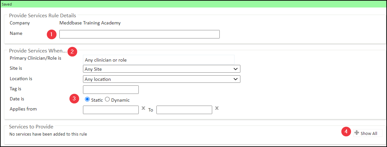The image size is (387, 147).
Task: Open the Primary Clinician/Role selector field
Action: (159, 60)
